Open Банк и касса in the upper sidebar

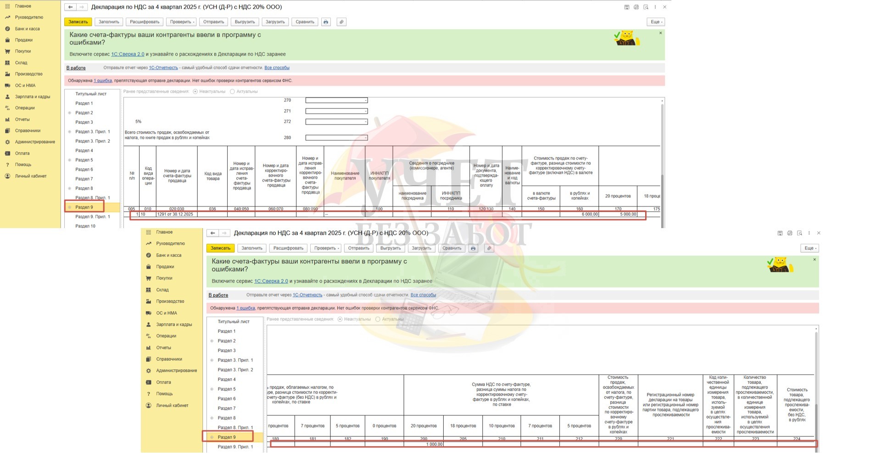pyautogui.click(x=27, y=29)
